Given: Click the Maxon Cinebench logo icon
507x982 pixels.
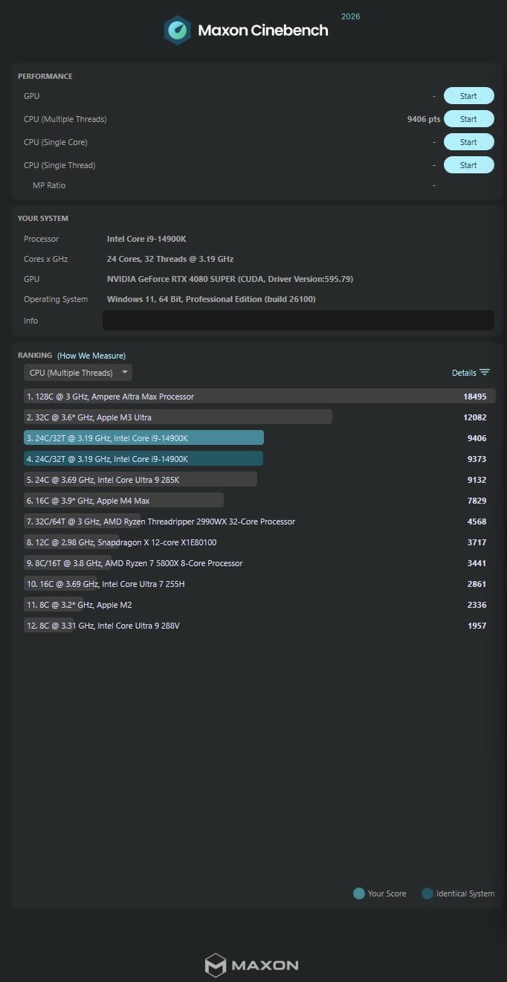Looking at the screenshot, I should pyautogui.click(x=178, y=31).
